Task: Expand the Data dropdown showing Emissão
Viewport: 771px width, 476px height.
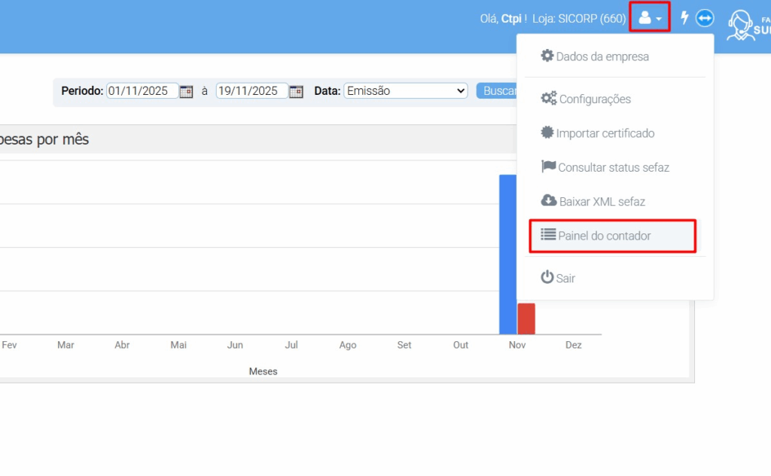Action: 406,90
